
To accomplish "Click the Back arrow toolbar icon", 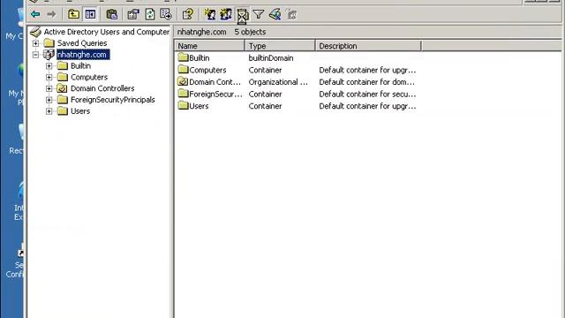I will point(35,14).
